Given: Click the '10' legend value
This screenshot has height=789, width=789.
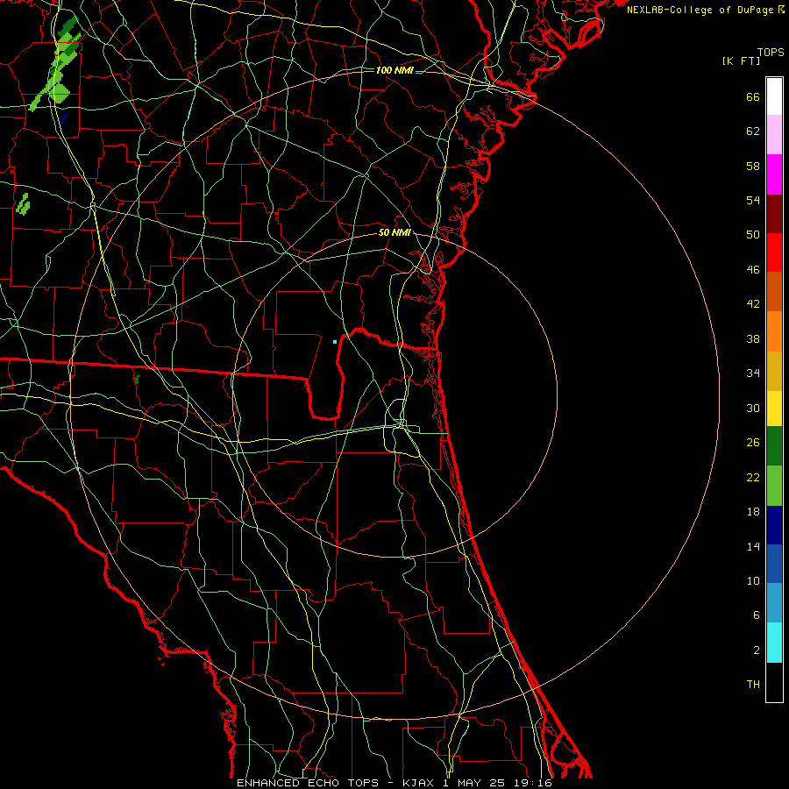Looking at the screenshot, I should [753, 581].
